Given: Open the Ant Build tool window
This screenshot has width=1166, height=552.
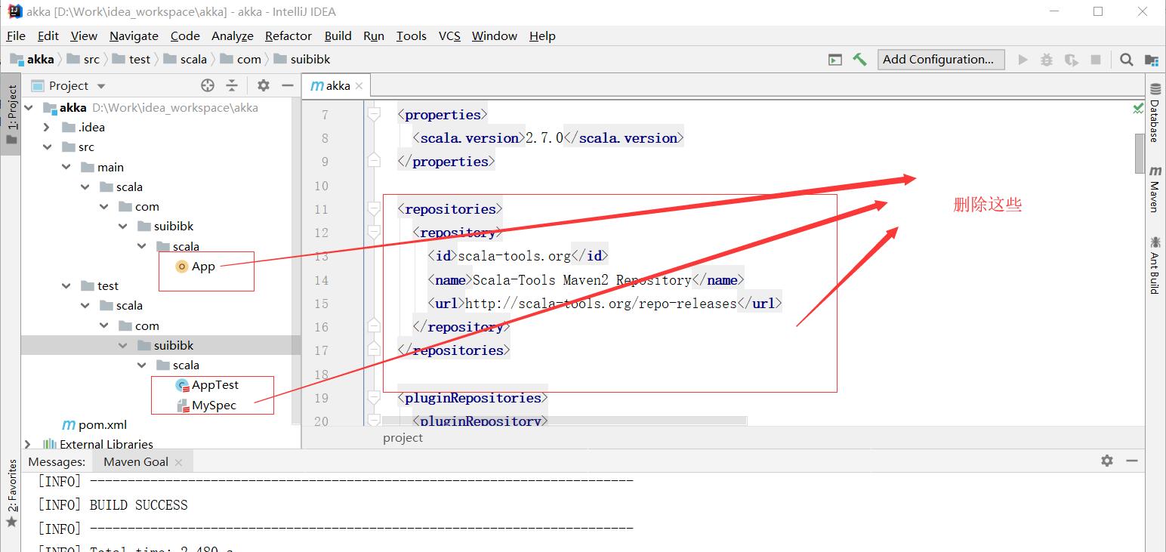Looking at the screenshot, I should coord(1155,264).
